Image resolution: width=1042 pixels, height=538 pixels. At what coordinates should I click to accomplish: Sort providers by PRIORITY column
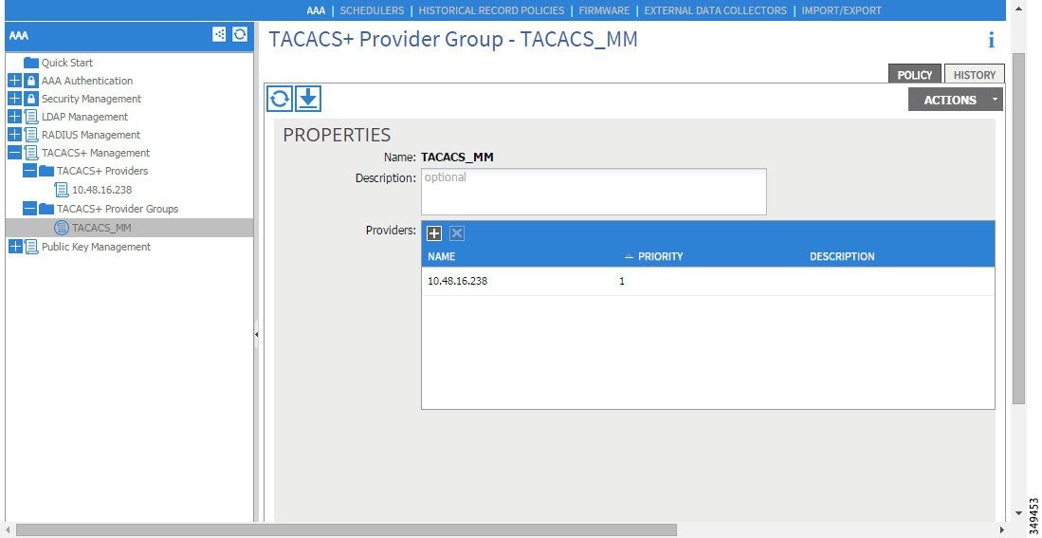(x=660, y=256)
